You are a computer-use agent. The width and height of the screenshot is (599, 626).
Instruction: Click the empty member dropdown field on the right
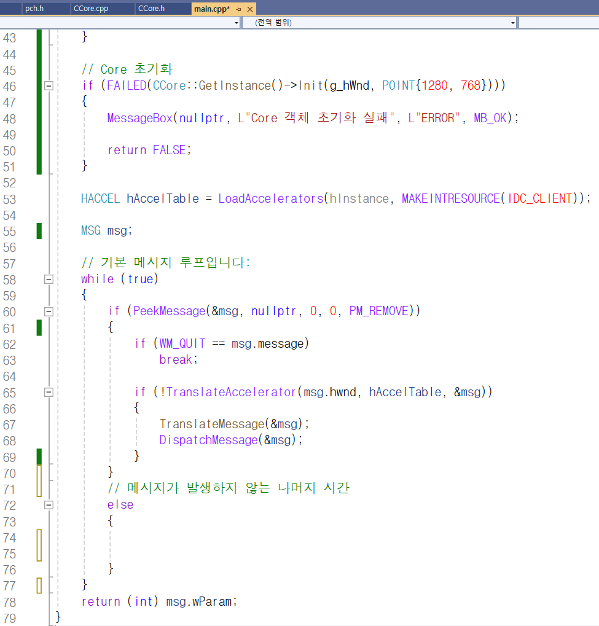click(558, 23)
